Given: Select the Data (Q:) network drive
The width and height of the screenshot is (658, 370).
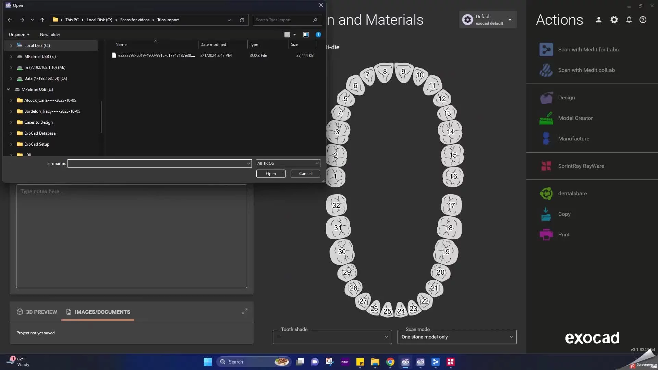Looking at the screenshot, I should click(45, 78).
